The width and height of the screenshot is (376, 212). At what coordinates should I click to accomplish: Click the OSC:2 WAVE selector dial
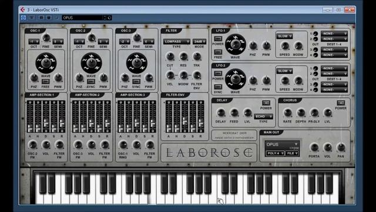point(91,63)
